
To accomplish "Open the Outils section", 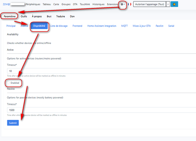I will (x=24, y=17).
